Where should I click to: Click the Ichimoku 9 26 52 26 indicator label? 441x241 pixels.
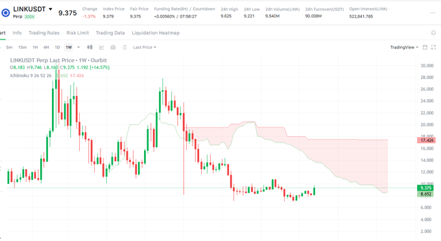click(x=30, y=76)
